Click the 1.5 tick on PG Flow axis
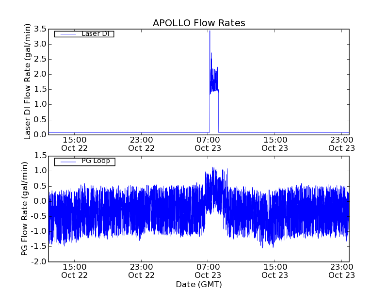388x291 pixels. pyautogui.click(x=40, y=156)
